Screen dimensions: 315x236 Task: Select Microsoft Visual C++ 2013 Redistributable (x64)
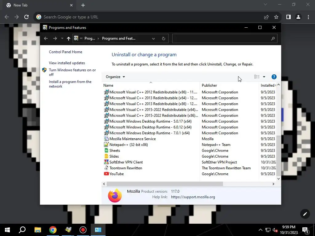tap(151, 98)
